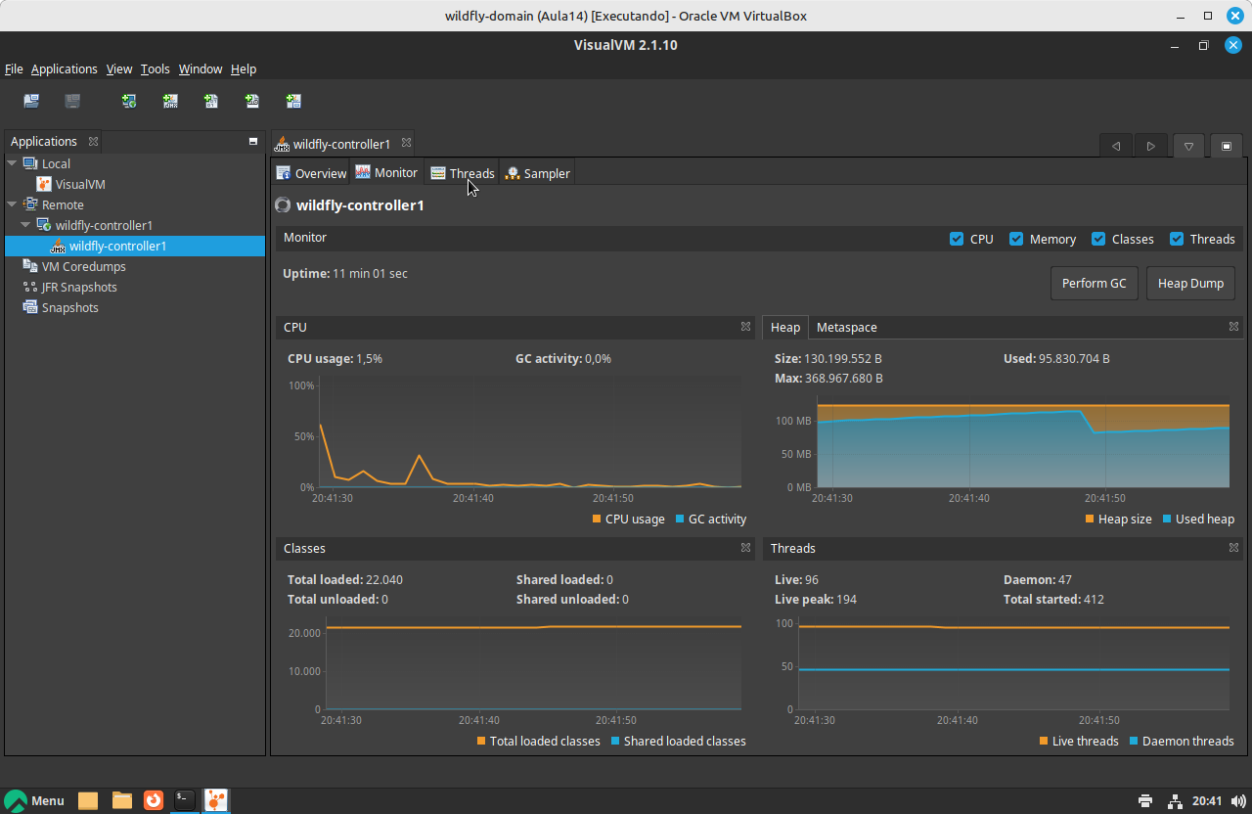Click the Add JFR Snapshot toolbar icon
Viewport: 1252px width, 814px height.
pyautogui.click(x=251, y=101)
